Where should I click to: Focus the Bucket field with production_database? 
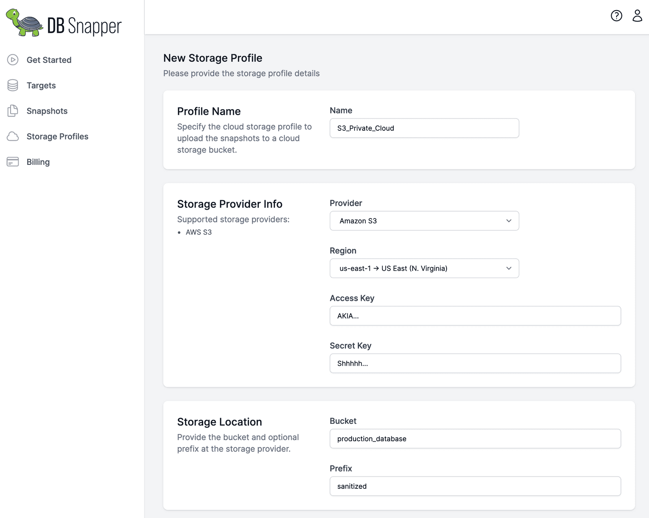[x=475, y=439]
